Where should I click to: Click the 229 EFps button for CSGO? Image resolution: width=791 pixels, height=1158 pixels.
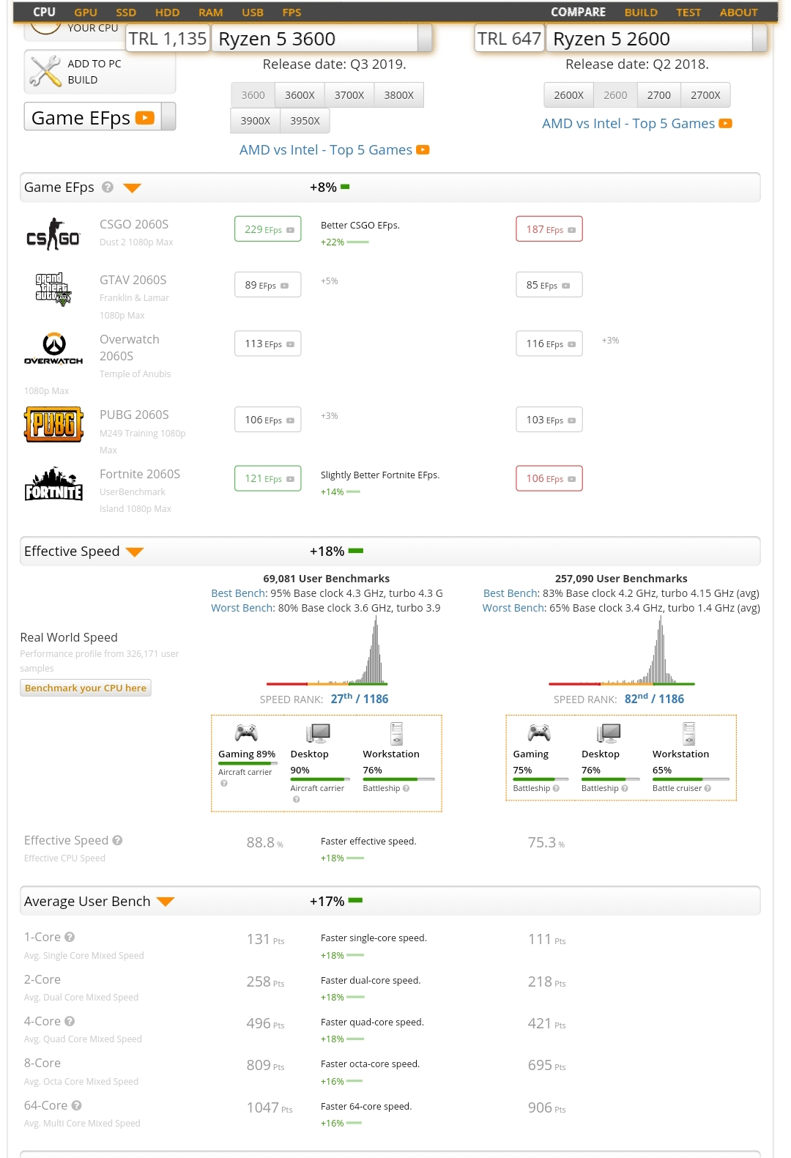click(x=268, y=229)
